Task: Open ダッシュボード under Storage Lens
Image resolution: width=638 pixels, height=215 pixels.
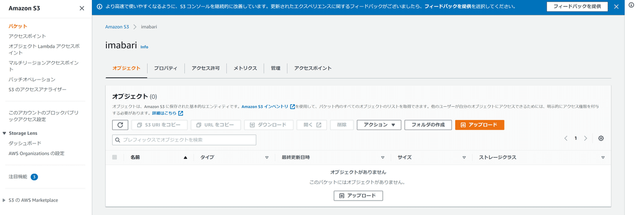Action: (25, 143)
